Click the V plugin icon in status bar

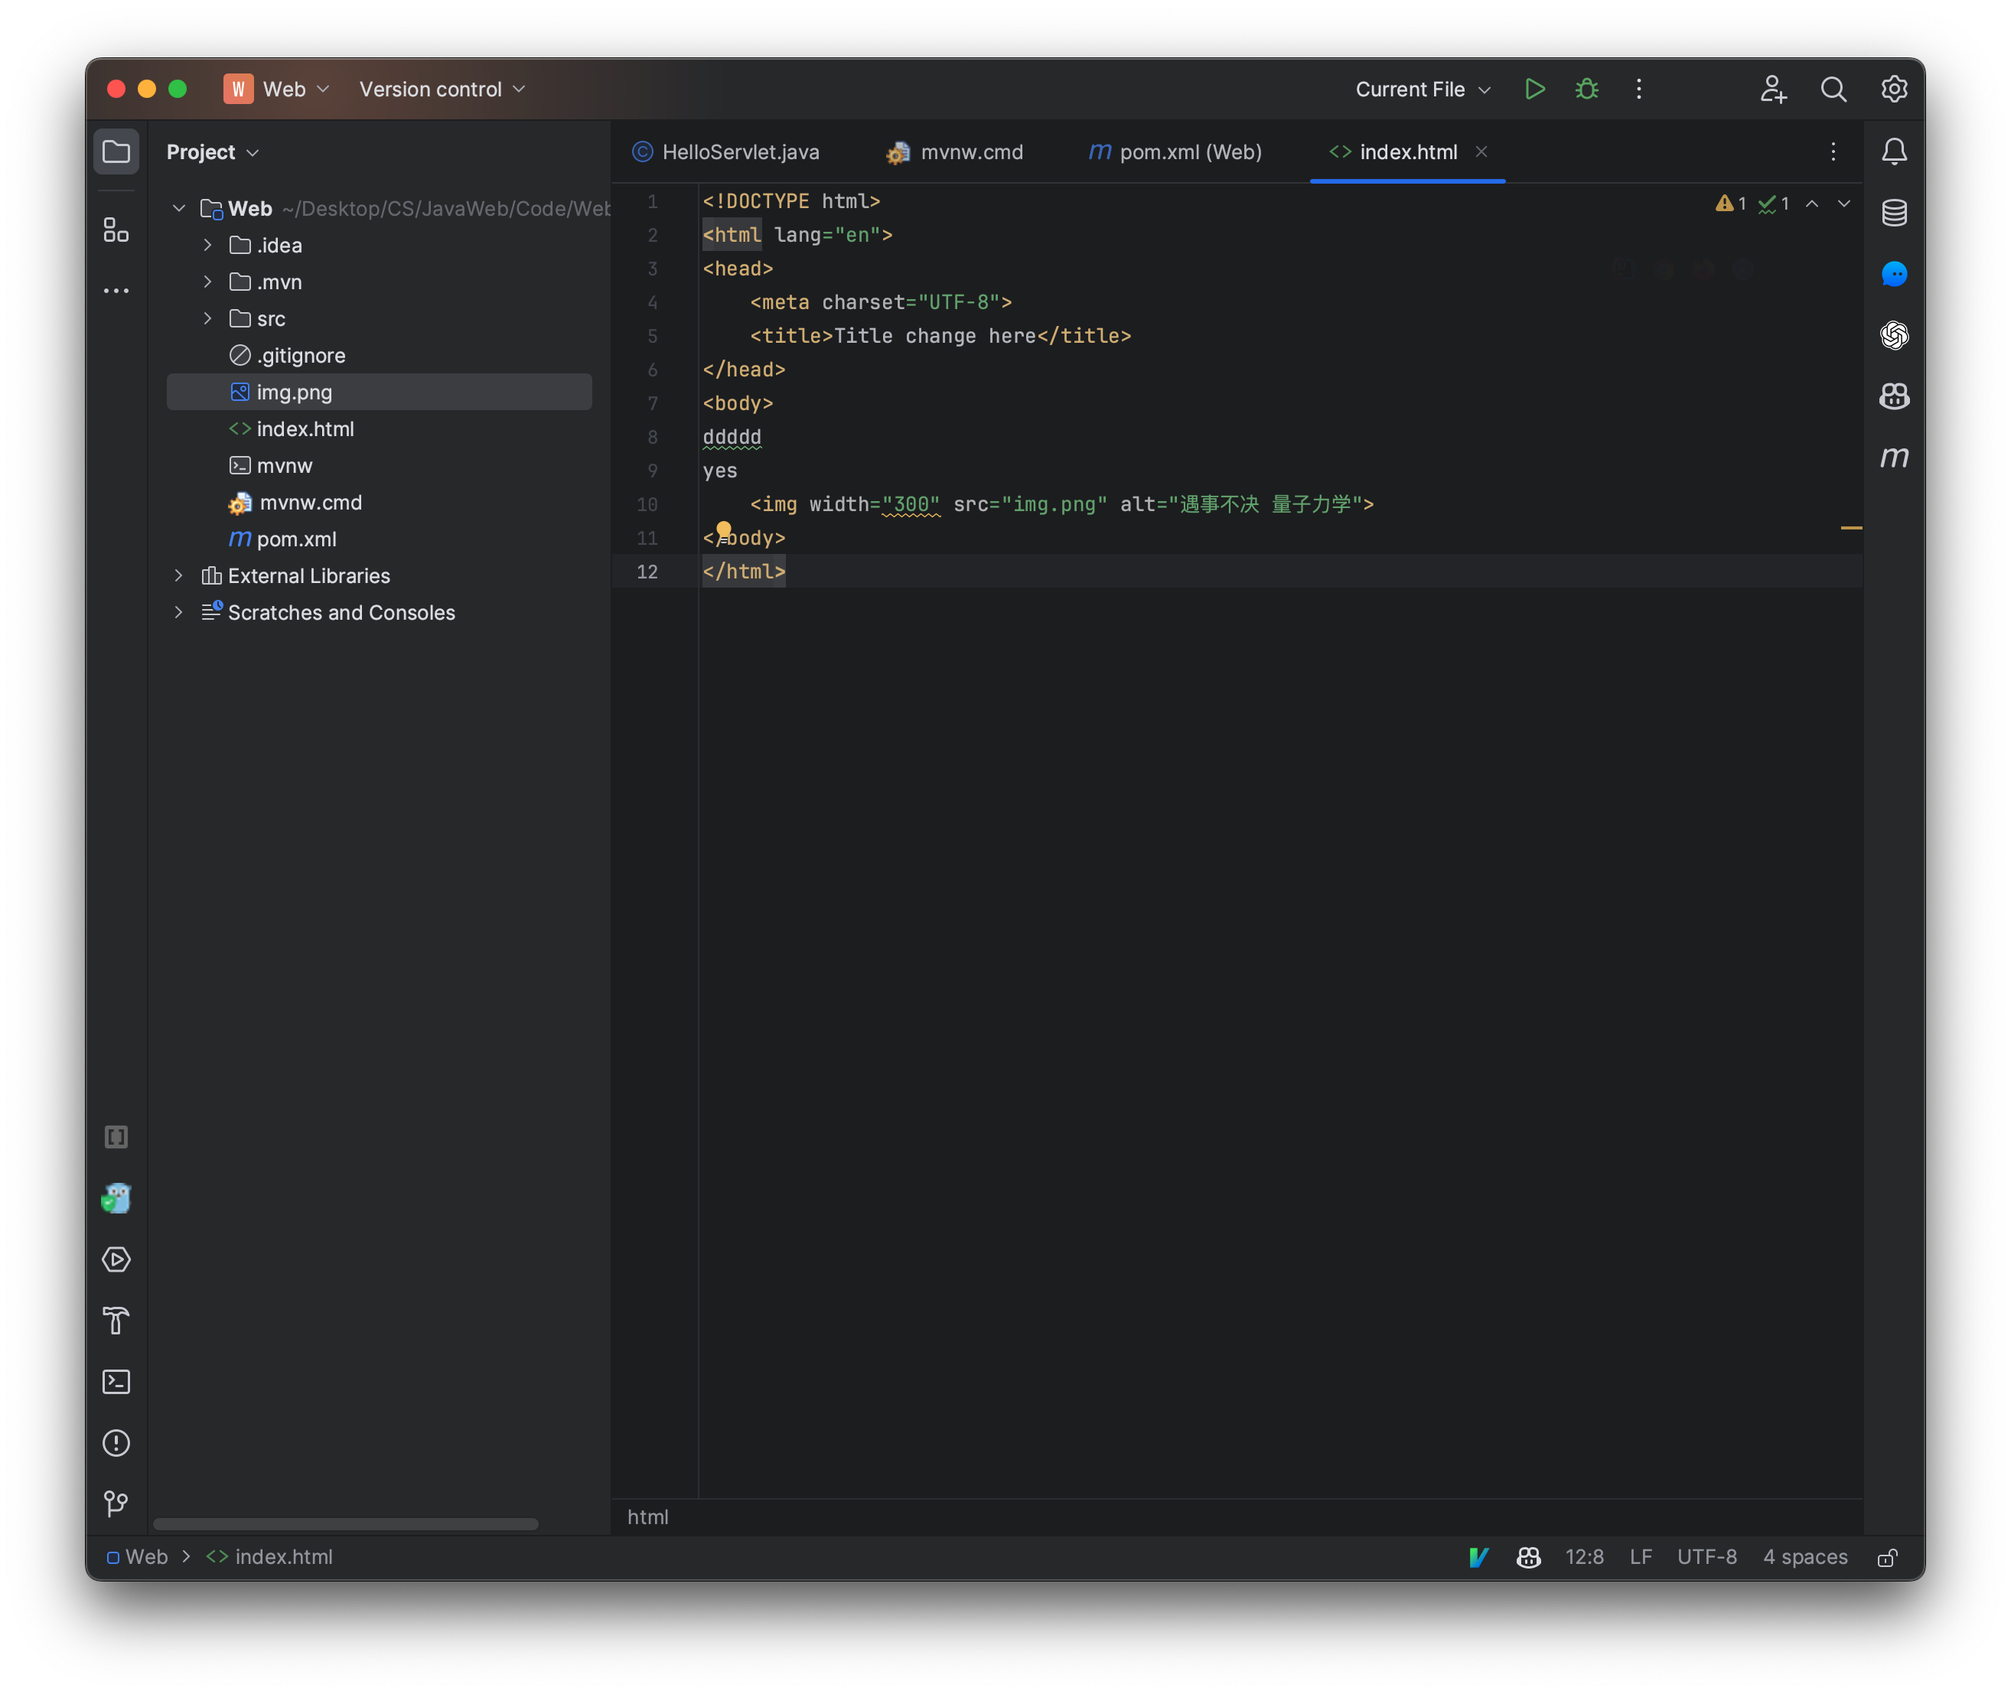1479,1558
